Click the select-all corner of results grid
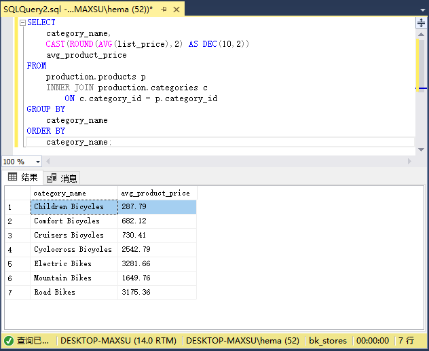Image resolution: width=429 pixels, height=351 pixels. tap(18, 193)
